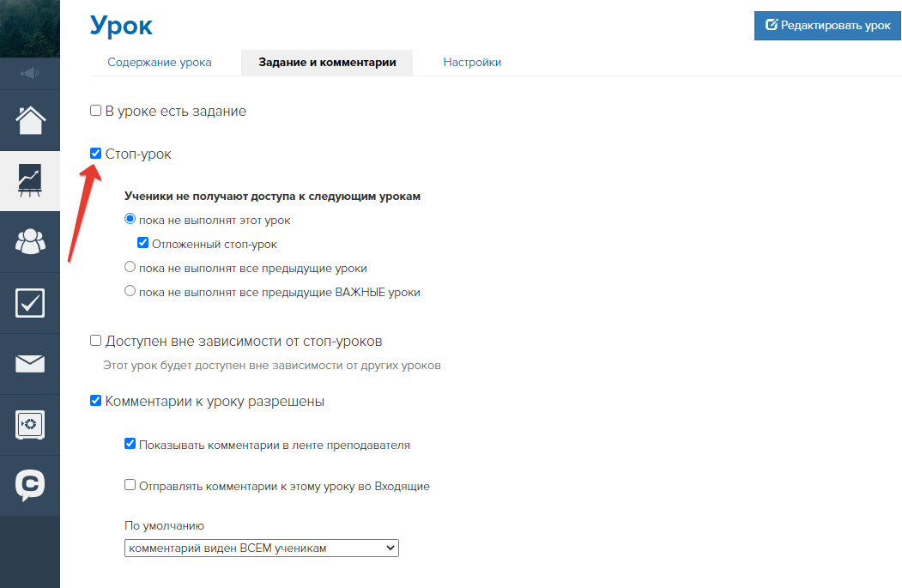
Task: Click the safe icon in sidebar
Action: (30, 425)
